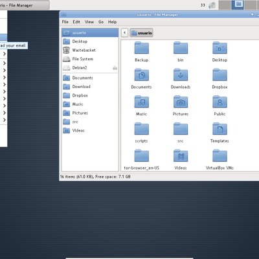
Task: Click the File Manager taskbar button
Action: tap(25, 5)
